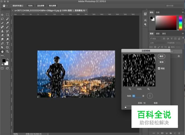185x135 pixels.
Task: Select the Zoom tool in toolbox
Action: [7, 52]
